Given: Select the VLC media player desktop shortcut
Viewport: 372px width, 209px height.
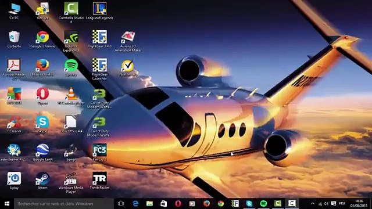Looking at the screenshot, I should 71,96.
